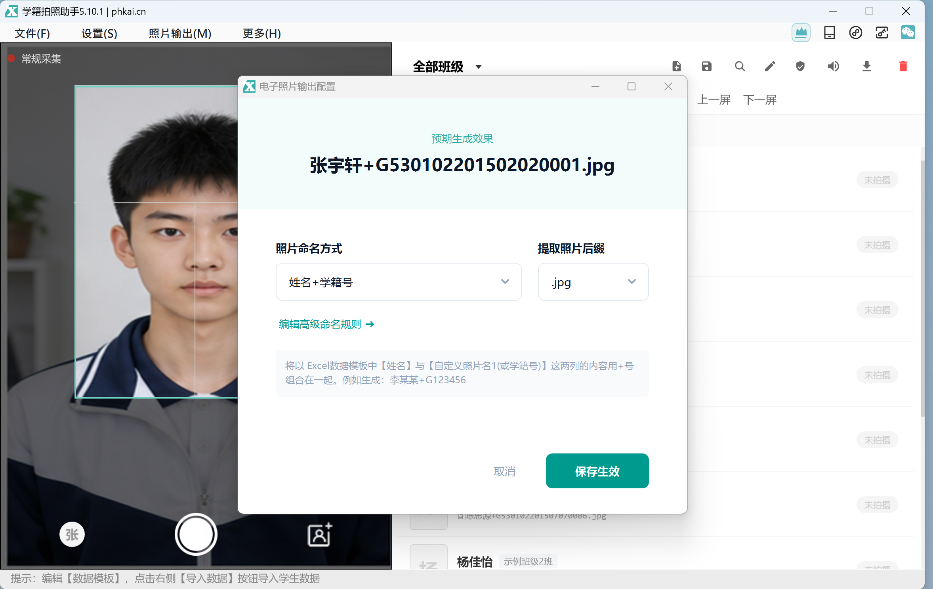Click the download arrow icon

[866, 66]
